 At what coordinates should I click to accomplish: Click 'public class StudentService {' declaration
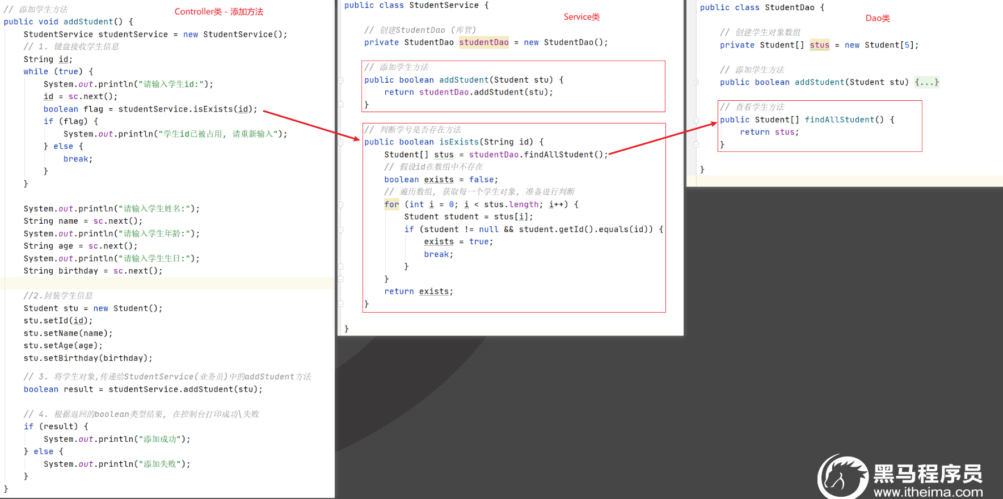pyautogui.click(x=416, y=6)
